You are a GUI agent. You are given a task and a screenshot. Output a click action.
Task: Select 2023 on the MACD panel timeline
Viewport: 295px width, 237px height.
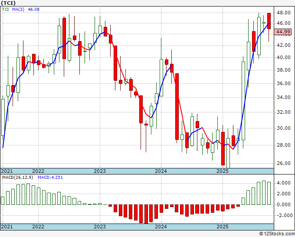[100, 227]
